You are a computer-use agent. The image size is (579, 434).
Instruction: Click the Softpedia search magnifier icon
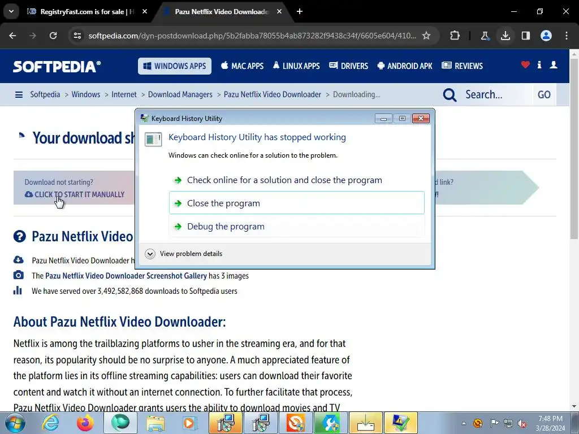450,95
